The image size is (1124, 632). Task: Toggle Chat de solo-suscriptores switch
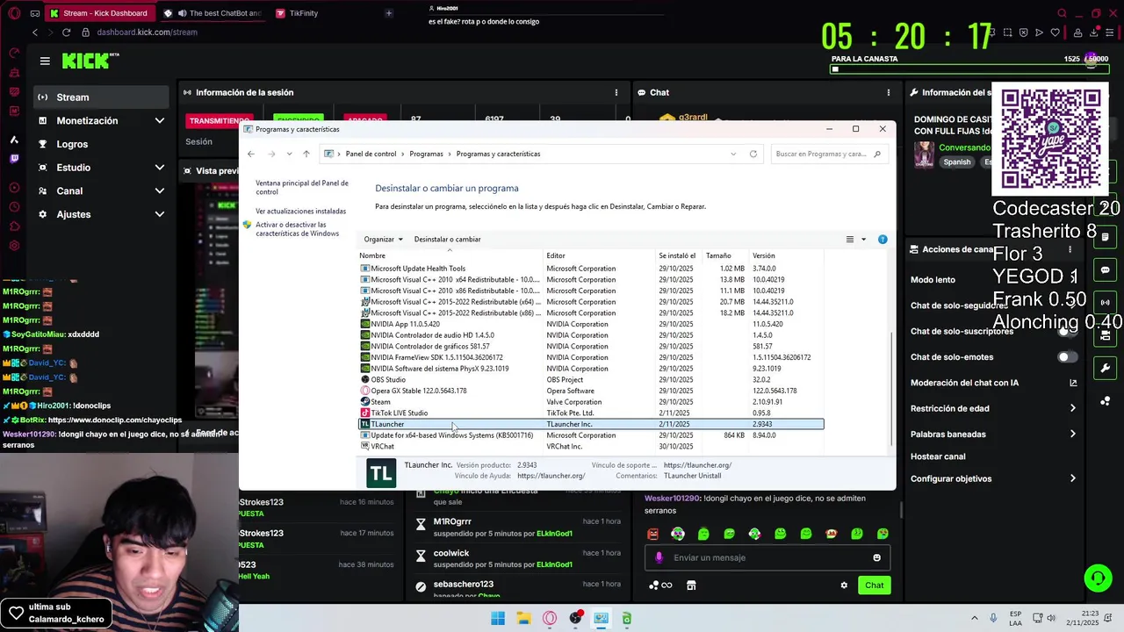1068,331
